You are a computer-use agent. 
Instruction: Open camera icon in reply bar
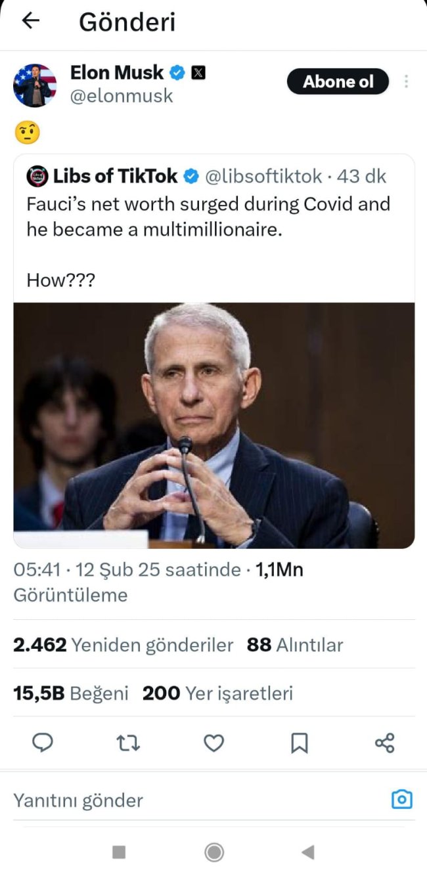tap(401, 799)
